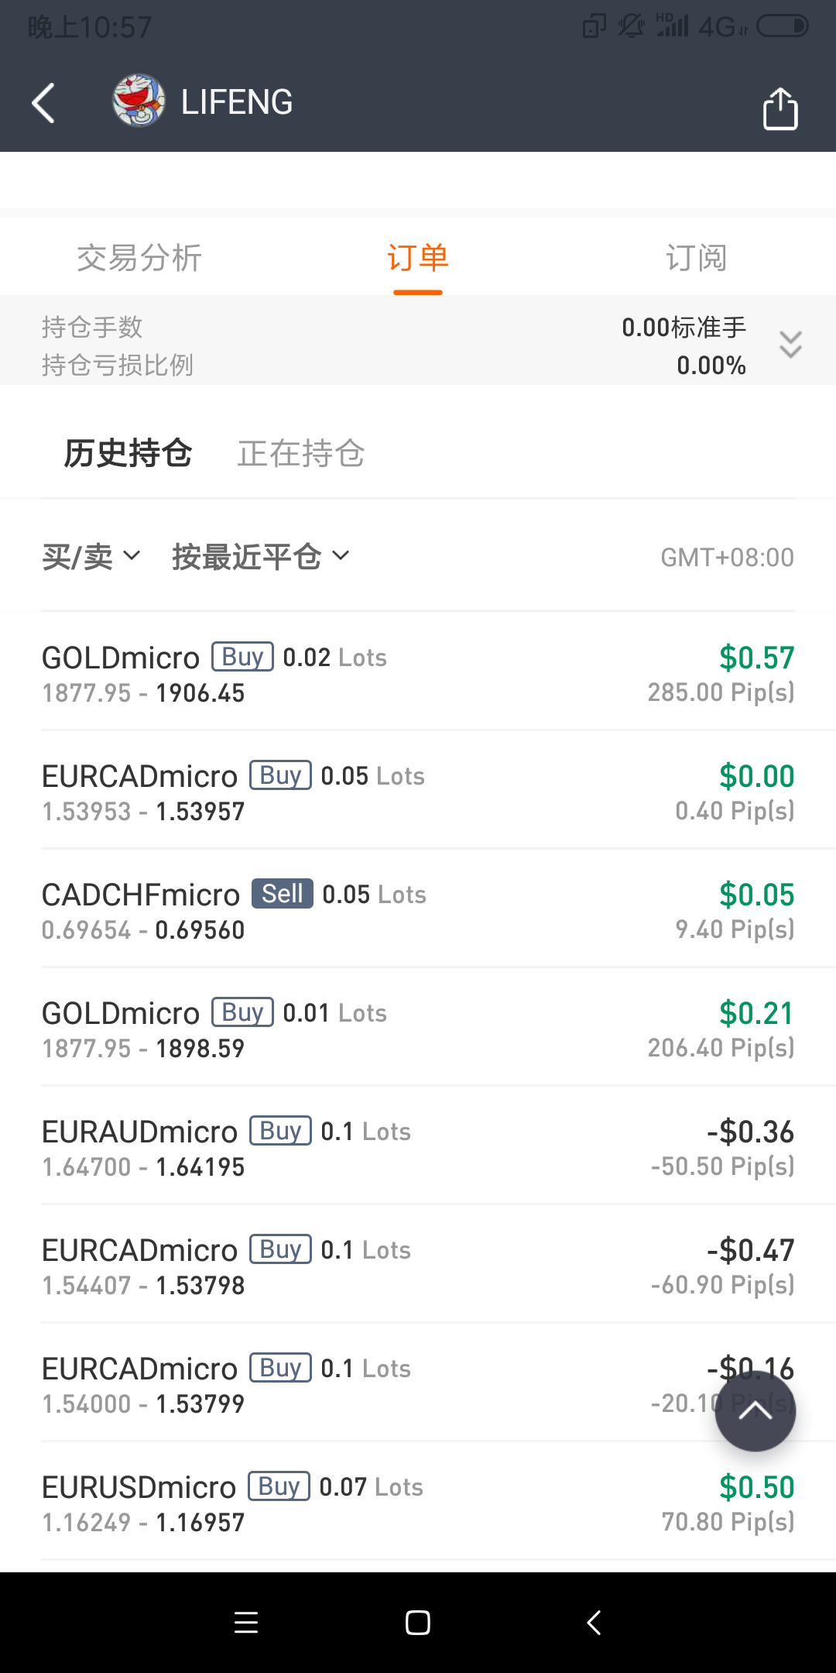Tap the back arrow in header
836x1673 pixels.
point(43,103)
